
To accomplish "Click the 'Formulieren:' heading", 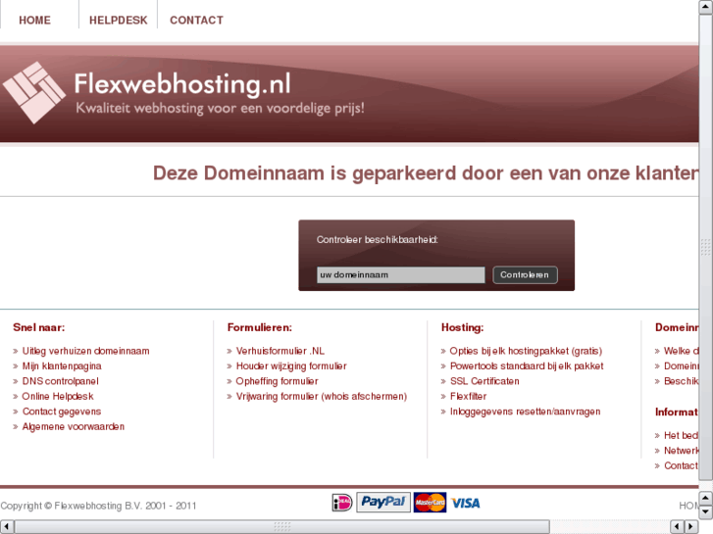I will pos(260,327).
